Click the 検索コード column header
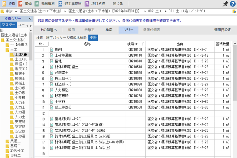The height and width of the screenshot is (158, 237). pyautogui.click(x=136, y=44)
